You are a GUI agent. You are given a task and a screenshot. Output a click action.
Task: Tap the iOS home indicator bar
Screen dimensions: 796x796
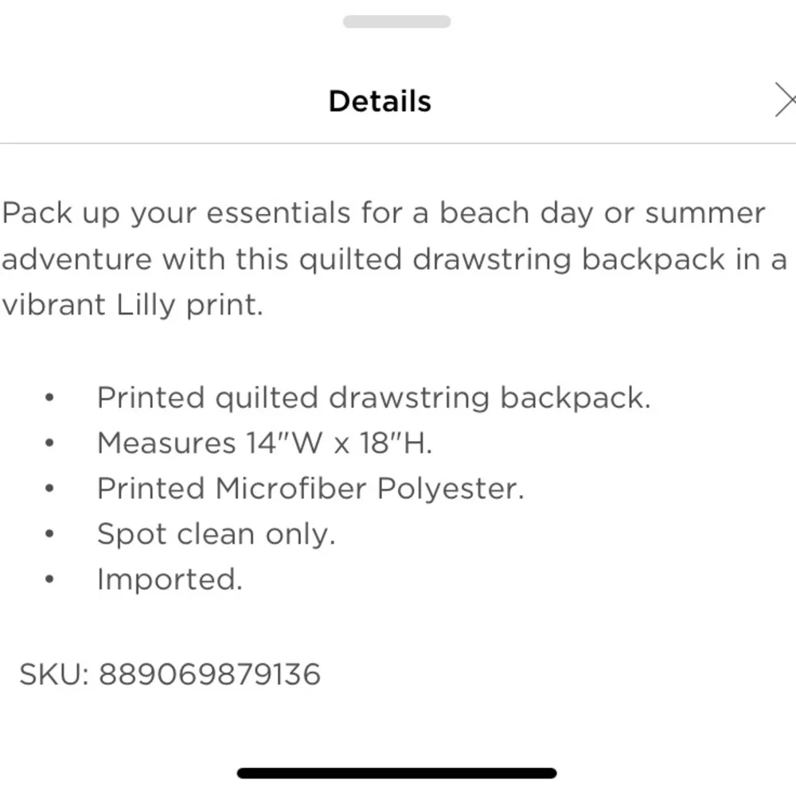tap(396, 772)
